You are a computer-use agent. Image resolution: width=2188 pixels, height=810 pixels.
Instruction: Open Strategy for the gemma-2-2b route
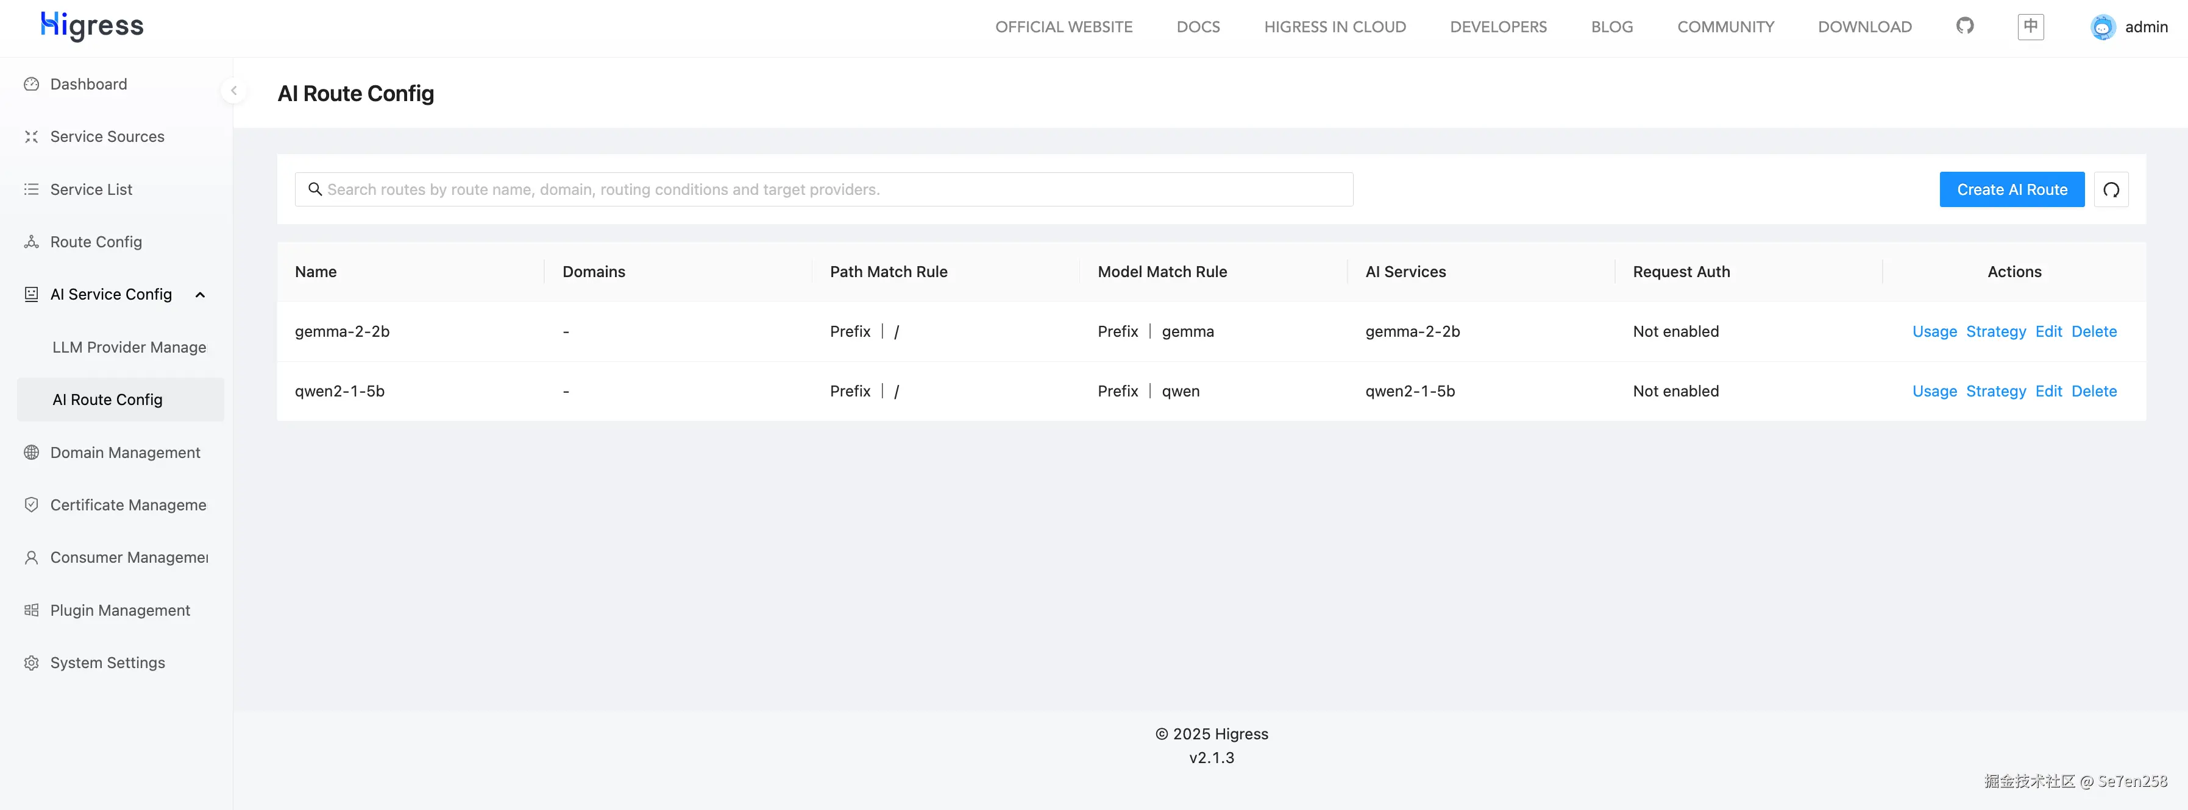(x=1995, y=331)
